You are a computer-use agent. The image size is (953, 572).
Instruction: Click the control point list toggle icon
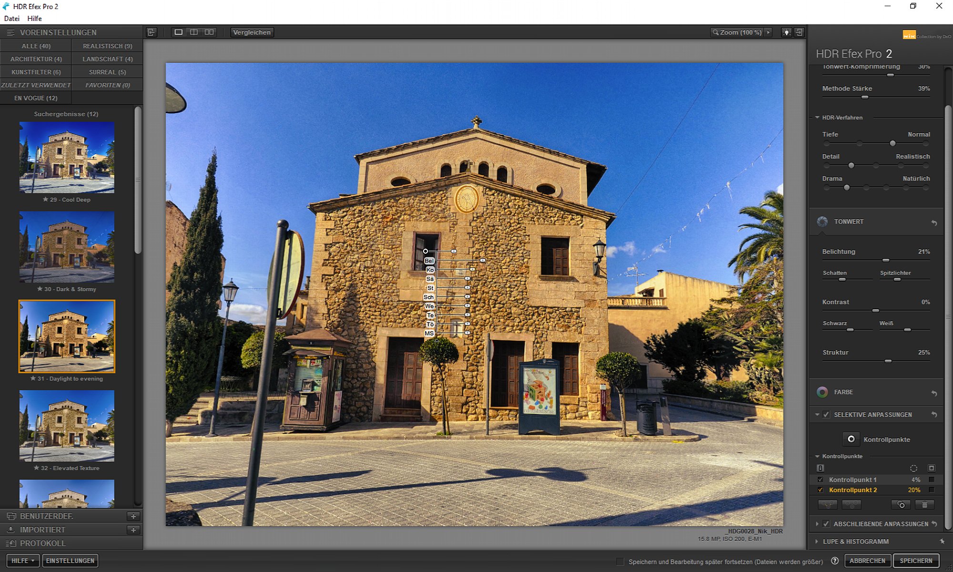coord(821,468)
